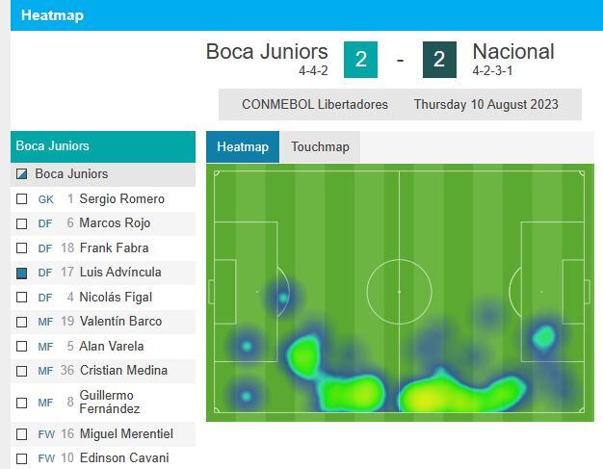The image size is (603, 469).
Task: Click Boca Juniors score box
Action: click(x=360, y=60)
